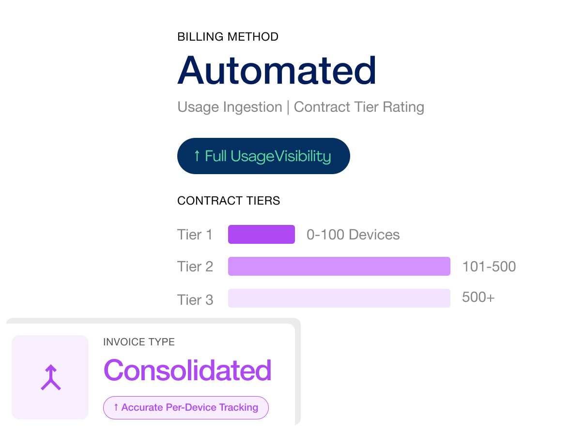Select the Tier 2 label

(195, 267)
